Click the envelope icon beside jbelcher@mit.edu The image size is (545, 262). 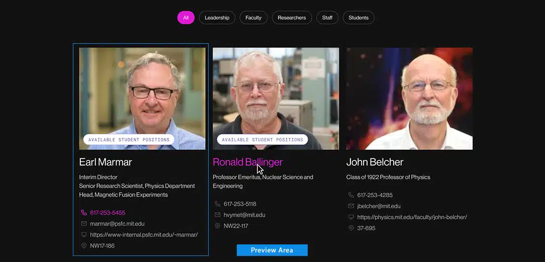[351, 206]
